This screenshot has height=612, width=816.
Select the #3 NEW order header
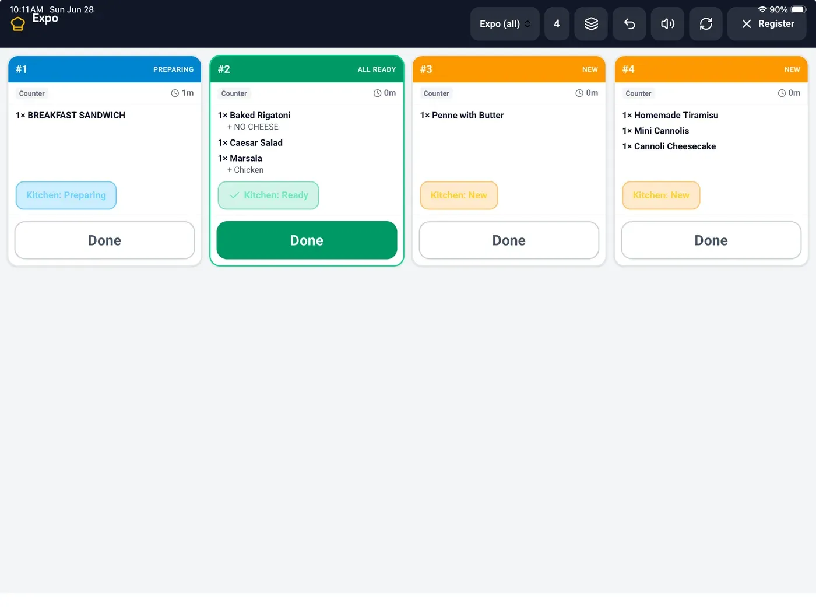(509, 69)
